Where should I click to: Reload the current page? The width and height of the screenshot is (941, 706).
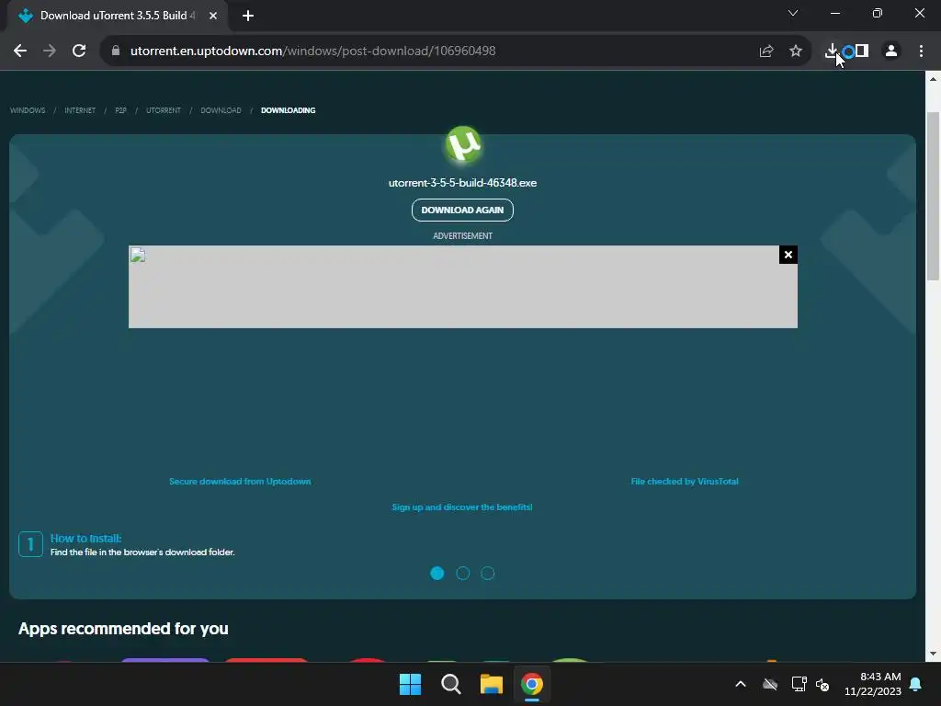point(79,51)
